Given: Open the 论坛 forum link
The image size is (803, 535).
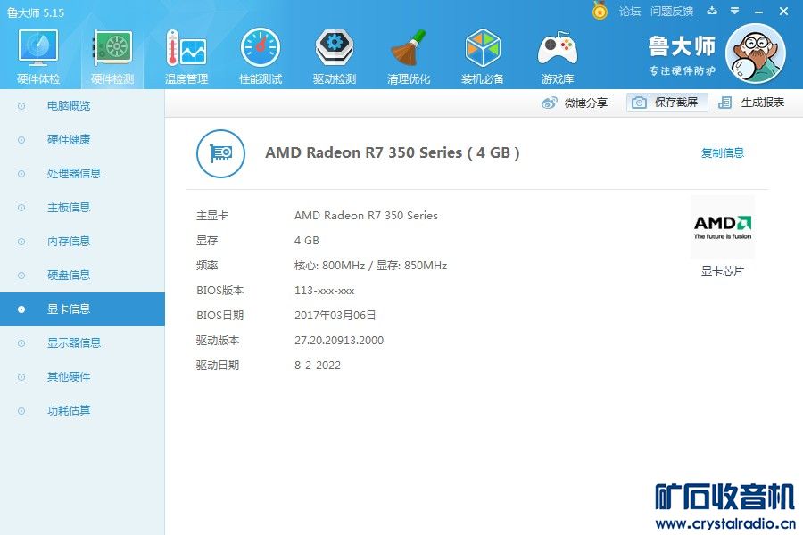Looking at the screenshot, I should [630, 12].
